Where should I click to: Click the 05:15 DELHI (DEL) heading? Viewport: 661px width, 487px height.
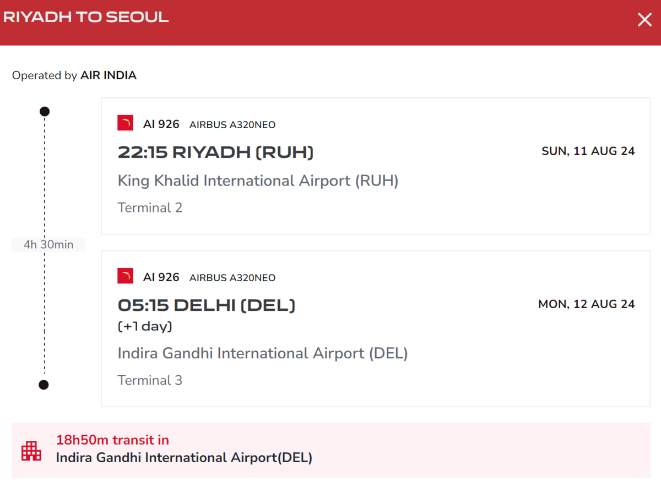[x=207, y=305]
